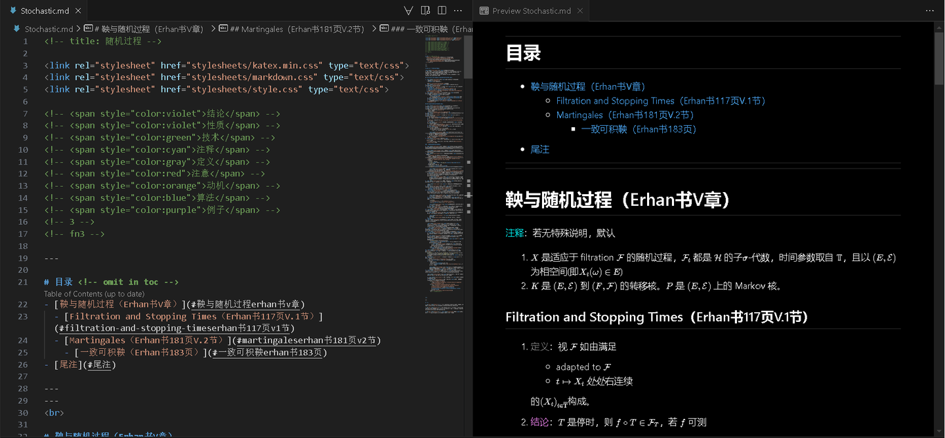Open editor More Actions menu

coord(458,10)
